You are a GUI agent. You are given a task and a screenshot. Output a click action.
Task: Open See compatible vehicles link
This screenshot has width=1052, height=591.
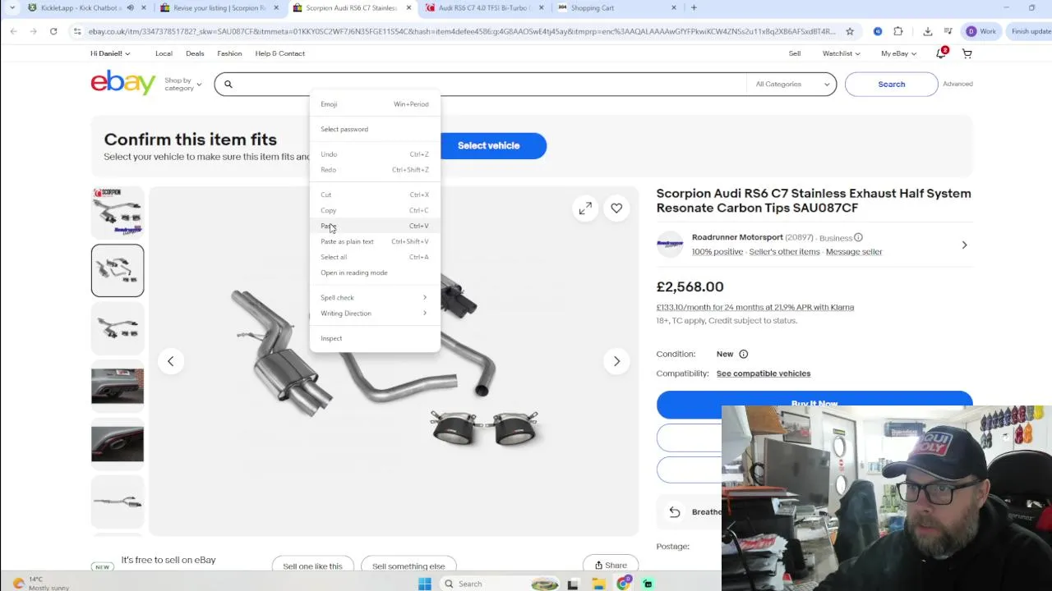[764, 373]
